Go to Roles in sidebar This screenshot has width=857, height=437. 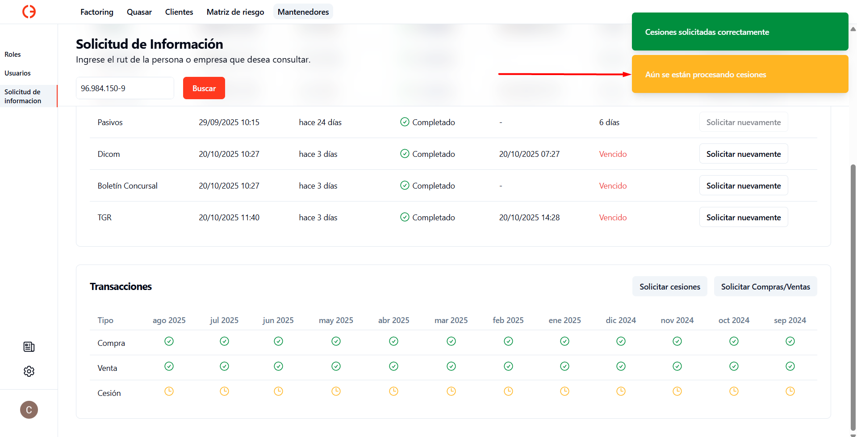(13, 55)
